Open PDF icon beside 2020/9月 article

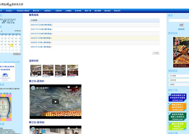[x=51, y=38]
